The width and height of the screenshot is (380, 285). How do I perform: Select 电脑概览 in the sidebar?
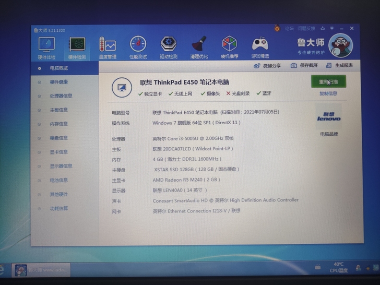[65, 68]
